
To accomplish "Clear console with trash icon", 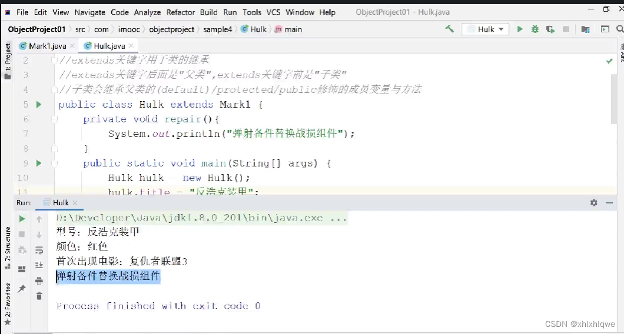I will tap(39, 296).
